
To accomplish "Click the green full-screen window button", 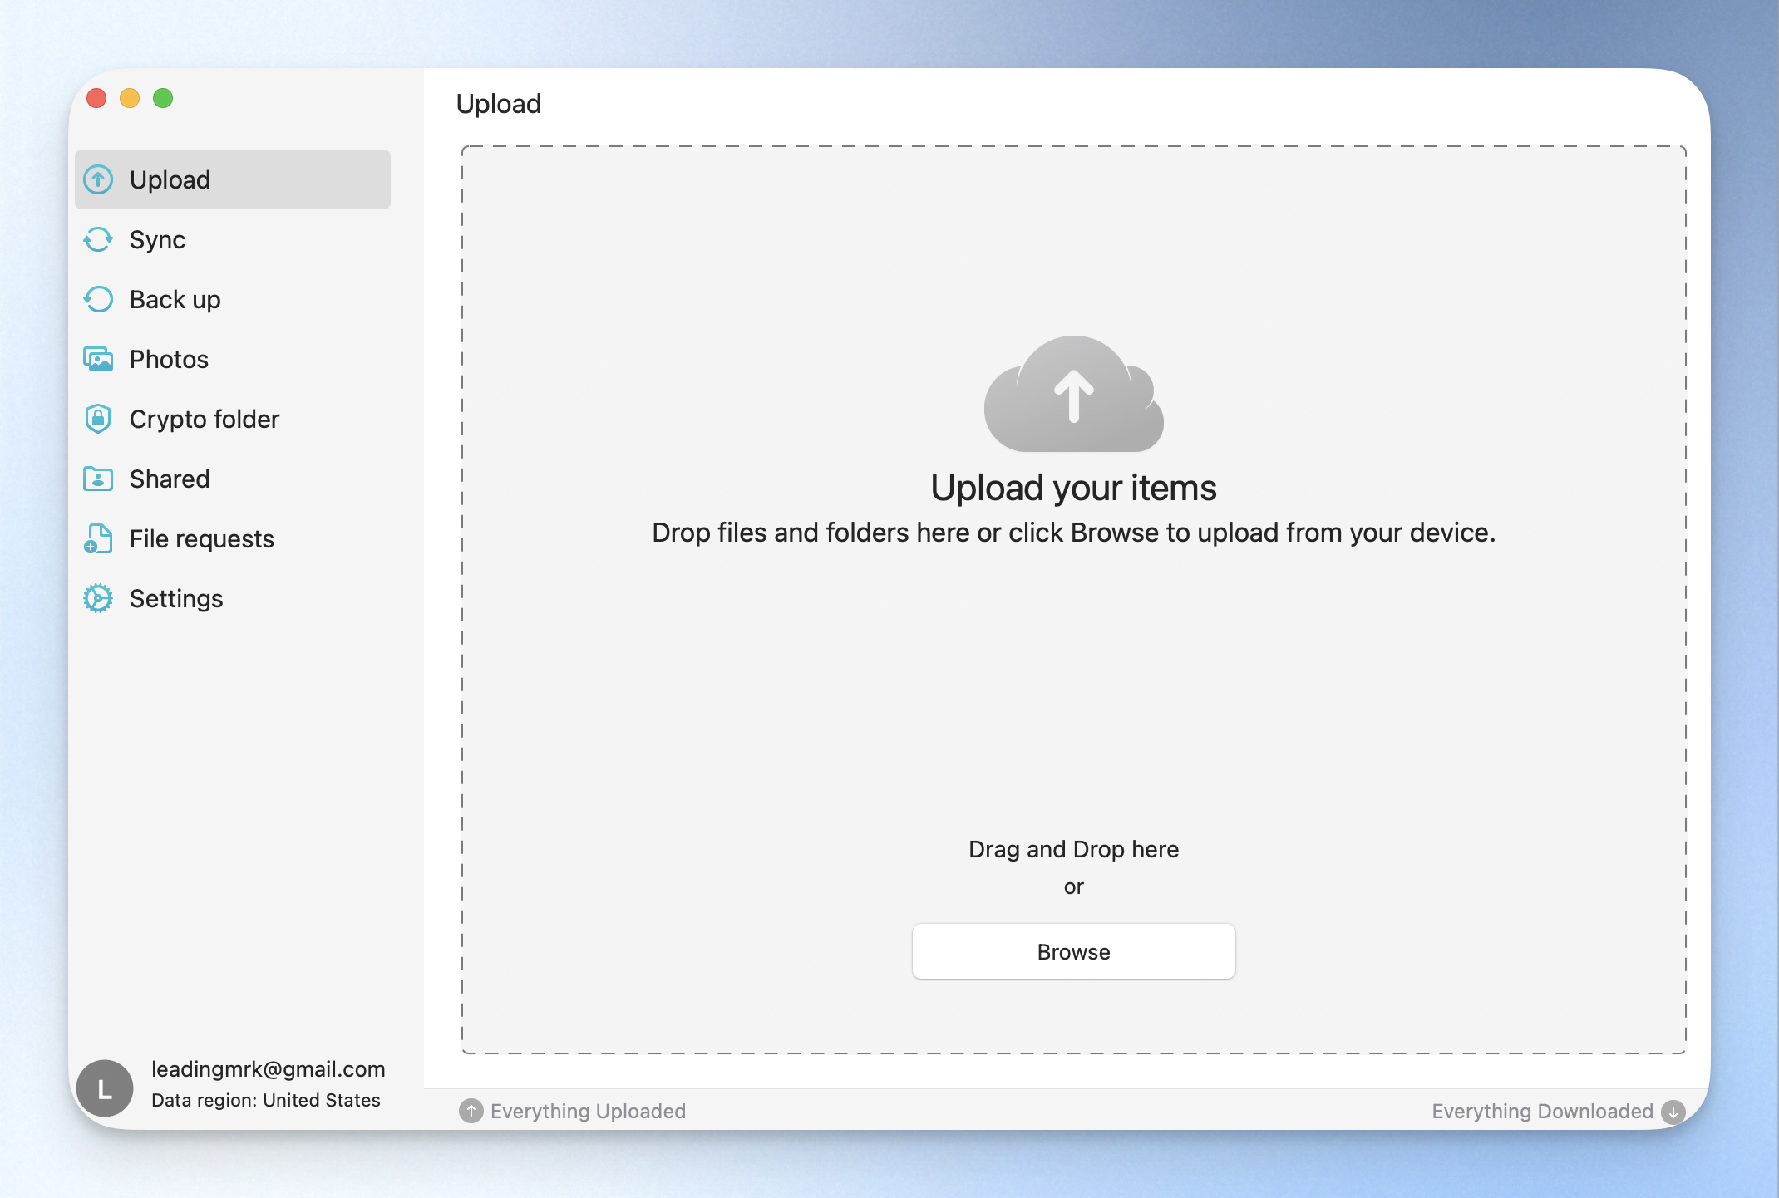I will (163, 98).
